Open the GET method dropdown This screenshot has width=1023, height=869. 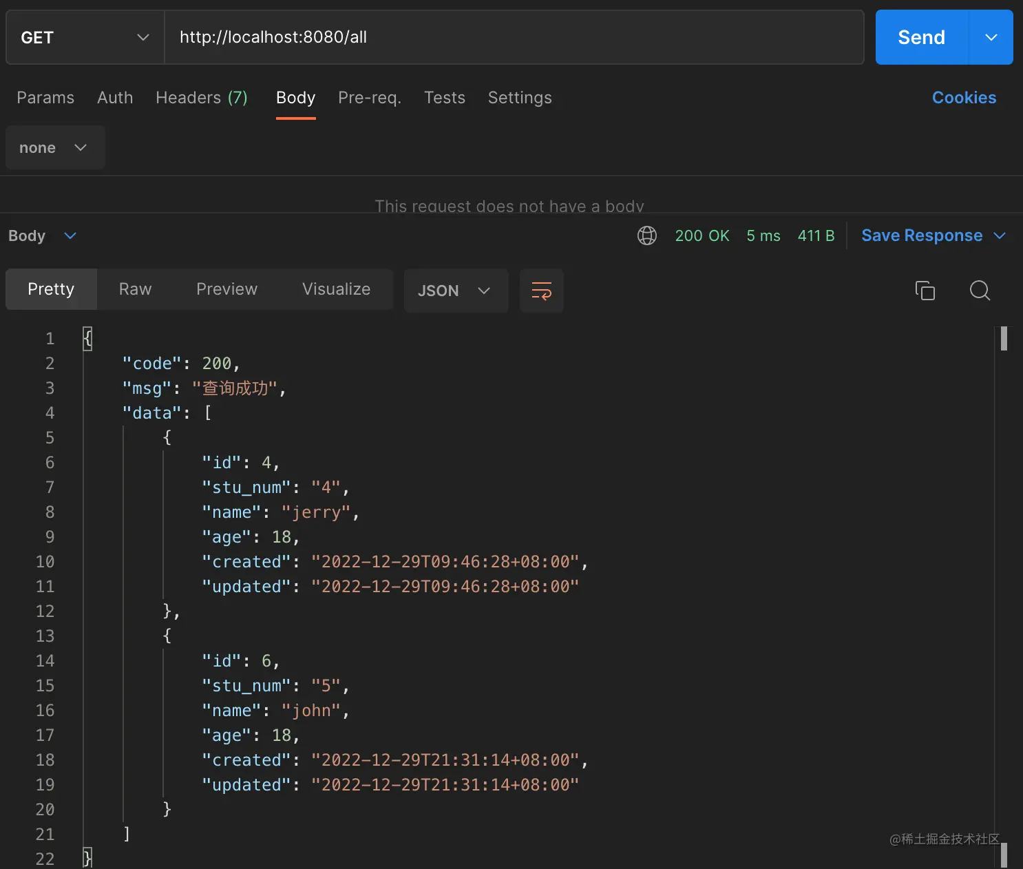tap(85, 37)
